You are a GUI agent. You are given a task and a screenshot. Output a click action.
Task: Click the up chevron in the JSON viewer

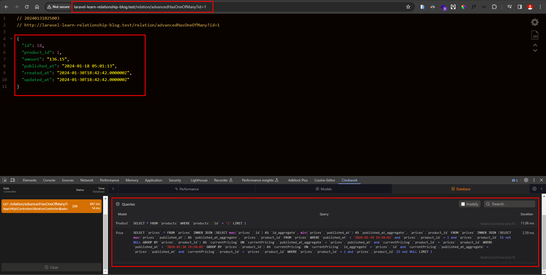tap(535, 45)
